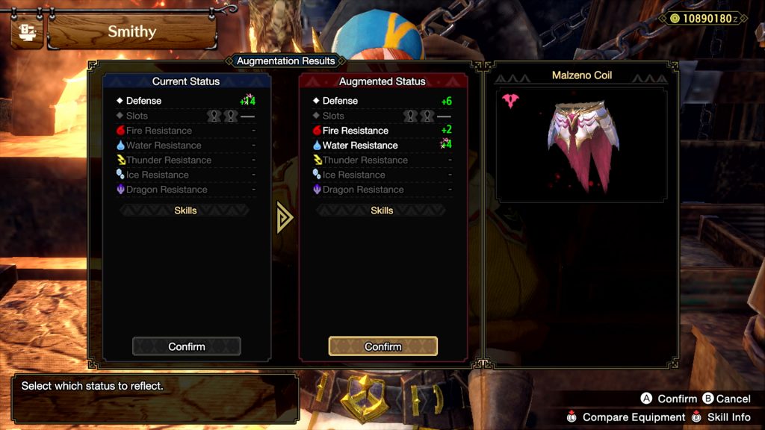Select Fire Resistance icon in Augmented Status
The height and width of the screenshot is (430, 765).
coord(317,130)
